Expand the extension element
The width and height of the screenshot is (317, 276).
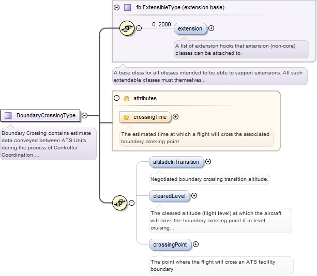click(211, 28)
